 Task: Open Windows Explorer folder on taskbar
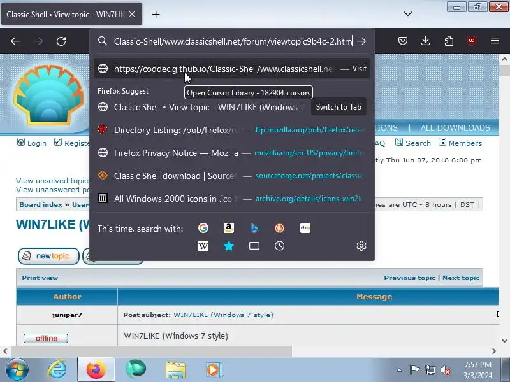[175, 370]
